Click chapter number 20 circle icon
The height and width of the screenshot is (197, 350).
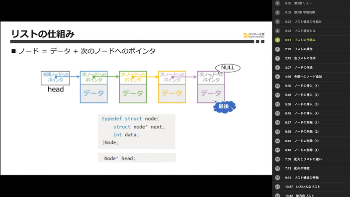(277, 178)
